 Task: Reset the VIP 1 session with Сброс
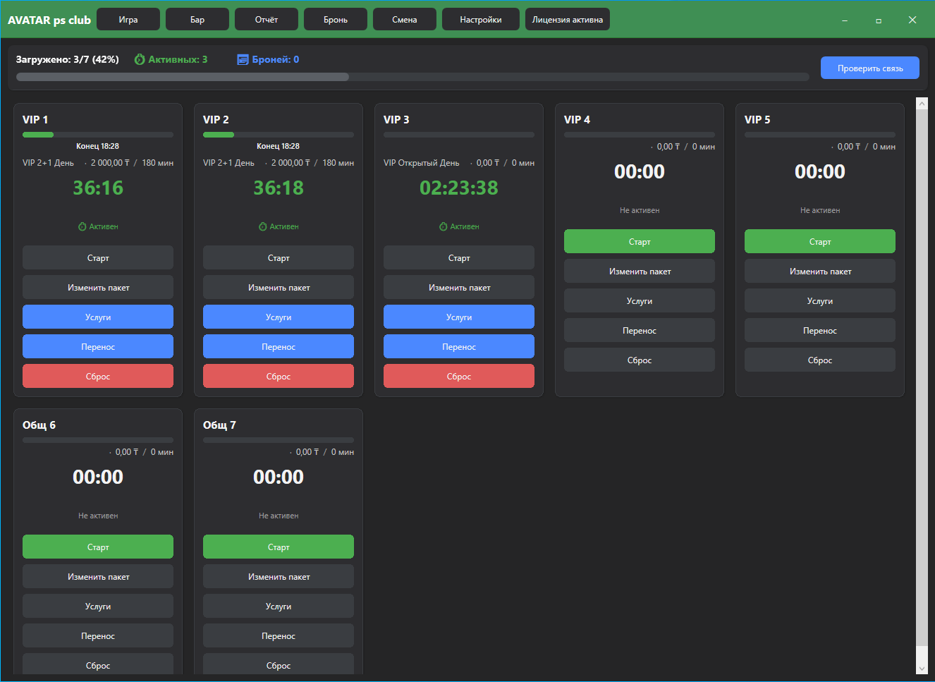[x=98, y=377]
